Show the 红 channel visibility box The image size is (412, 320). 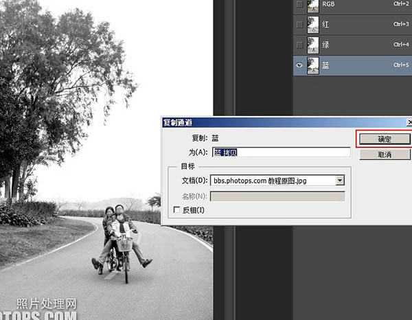[299, 25]
